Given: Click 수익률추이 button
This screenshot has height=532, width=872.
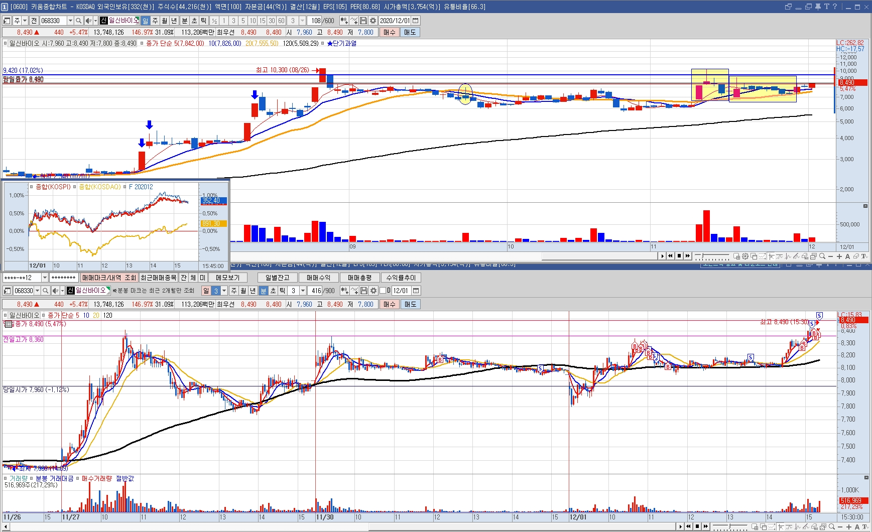Looking at the screenshot, I should [x=401, y=278].
